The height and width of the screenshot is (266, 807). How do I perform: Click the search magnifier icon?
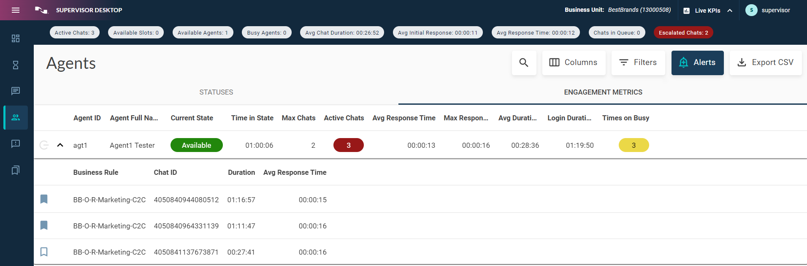524,63
